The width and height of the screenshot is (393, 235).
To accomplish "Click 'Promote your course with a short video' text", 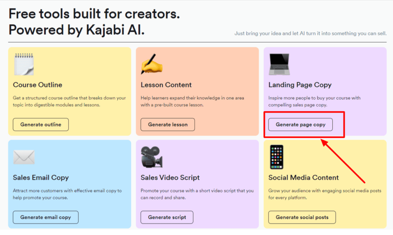I will [197, 194].
